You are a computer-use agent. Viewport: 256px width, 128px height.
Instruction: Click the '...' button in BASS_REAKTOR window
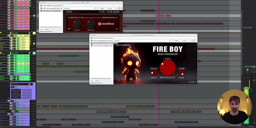pyautogui.click(x=196, y=38)
